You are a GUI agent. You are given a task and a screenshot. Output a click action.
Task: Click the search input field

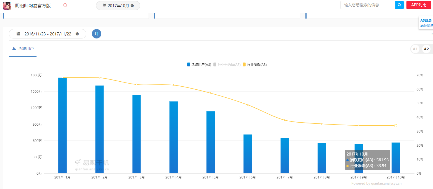(x=368, y=5)
